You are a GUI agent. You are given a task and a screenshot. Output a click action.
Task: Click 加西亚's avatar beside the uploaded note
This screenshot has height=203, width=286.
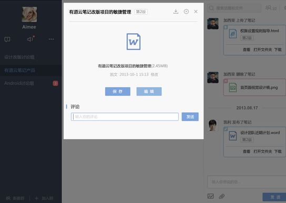point(213,24)
